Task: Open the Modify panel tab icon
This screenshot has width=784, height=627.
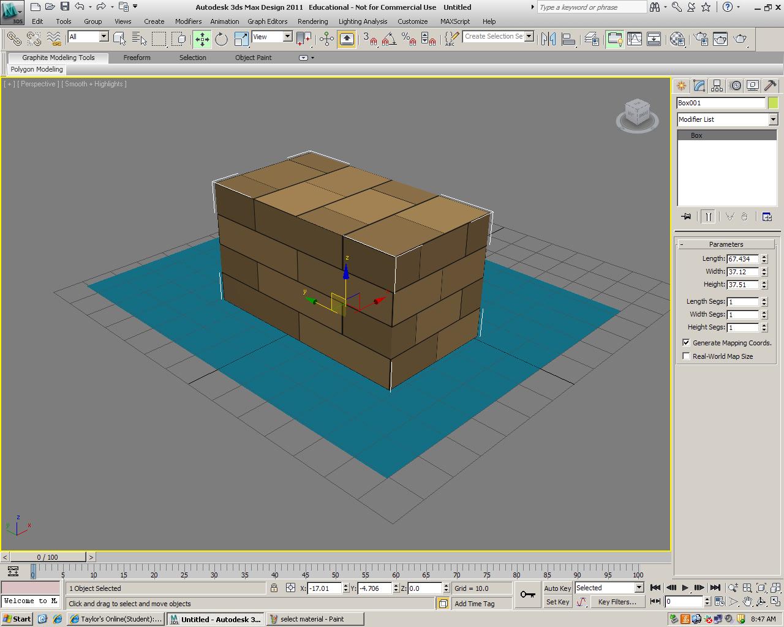Action: pos(699,86)
